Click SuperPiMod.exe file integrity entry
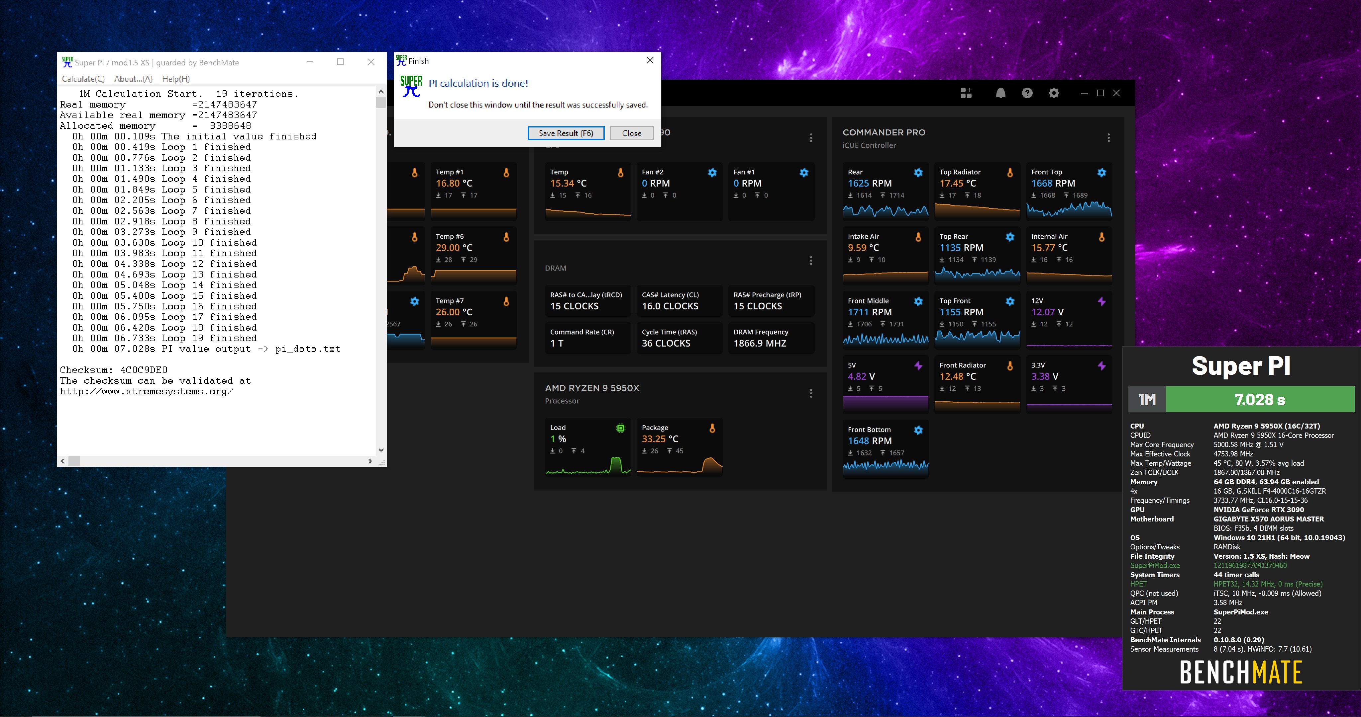Screen dimensions: 1361x717 click(1155, 566)
